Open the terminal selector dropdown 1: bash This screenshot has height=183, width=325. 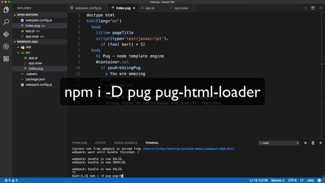278,143
